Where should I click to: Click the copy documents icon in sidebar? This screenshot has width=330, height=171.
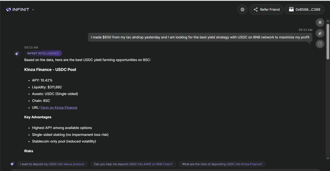[x=320, y=33]
